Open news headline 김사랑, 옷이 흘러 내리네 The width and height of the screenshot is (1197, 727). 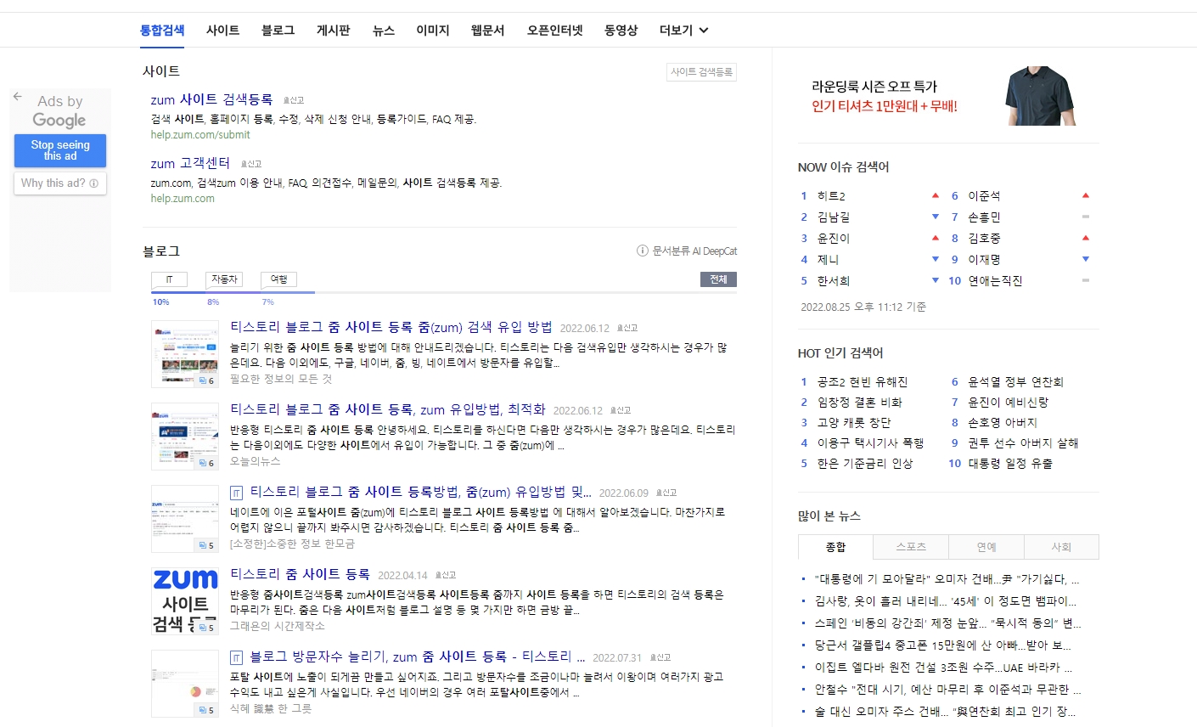point(945,601)
